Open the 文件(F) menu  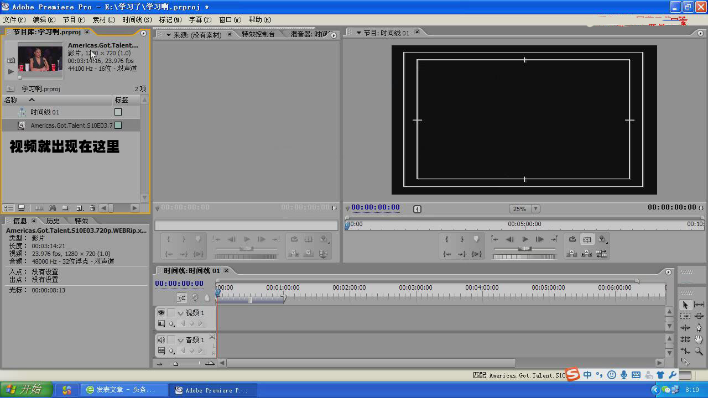(x=14, y=19)
